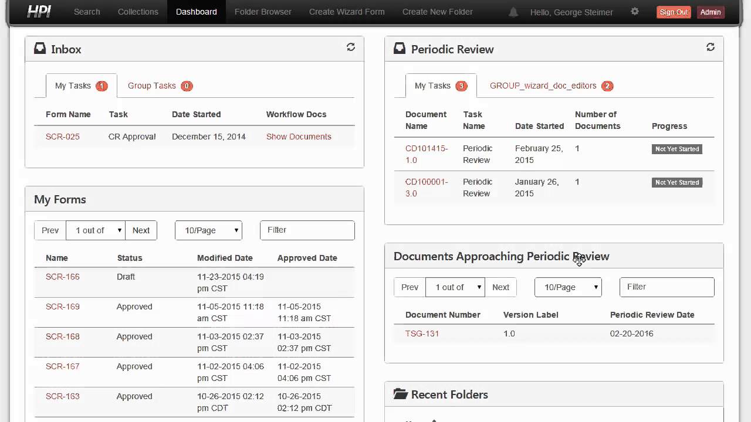Select GROUP_wizard_doc_editors tab
The width and height of the screenshot is (751, 422).
(x=551, y=86)
